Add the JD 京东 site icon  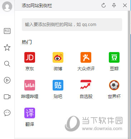(30, 57)
